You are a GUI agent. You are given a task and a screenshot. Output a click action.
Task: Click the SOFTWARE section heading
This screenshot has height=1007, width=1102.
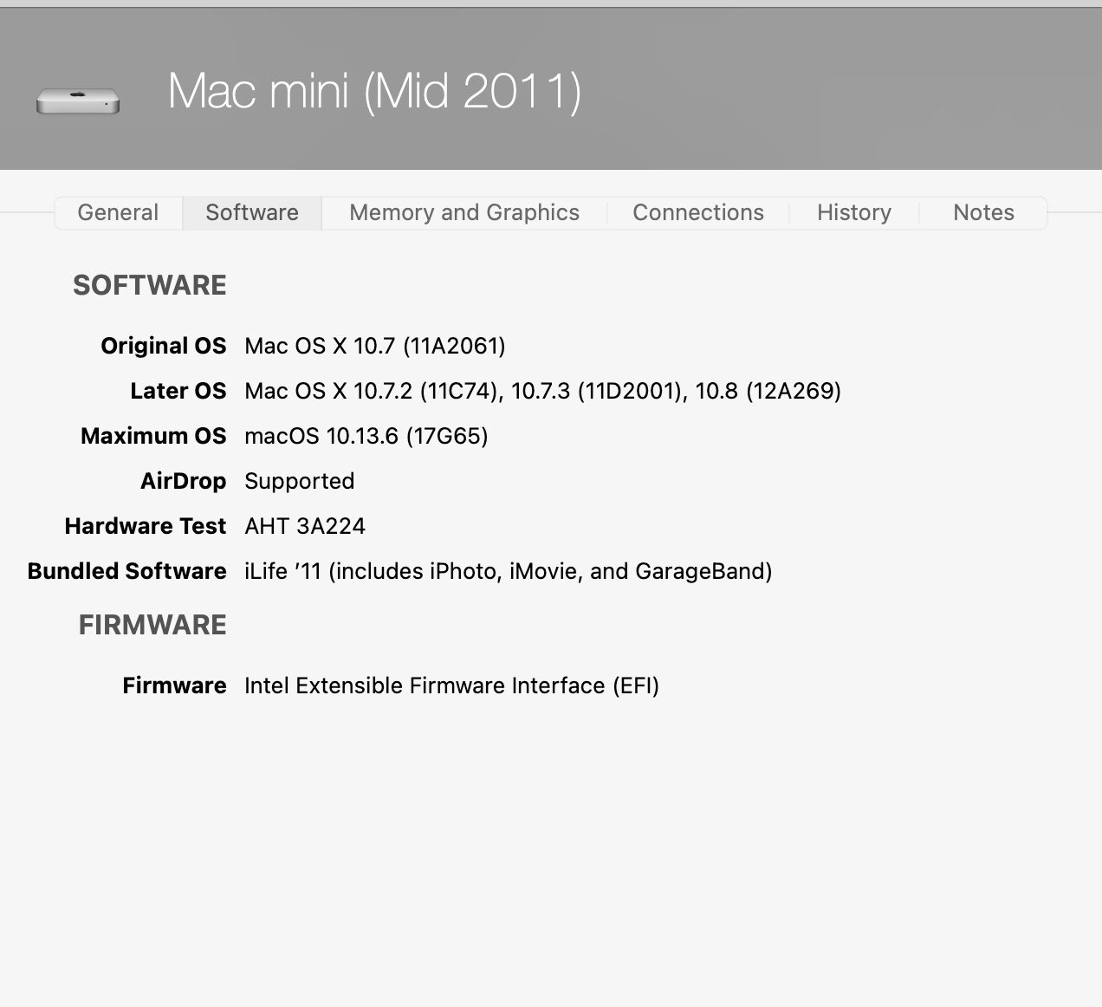click(150, 285)
